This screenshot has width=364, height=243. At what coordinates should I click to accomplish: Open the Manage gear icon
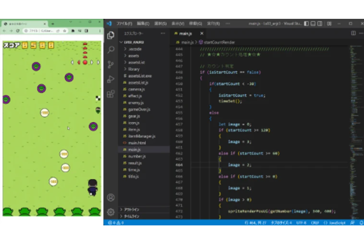111,212
